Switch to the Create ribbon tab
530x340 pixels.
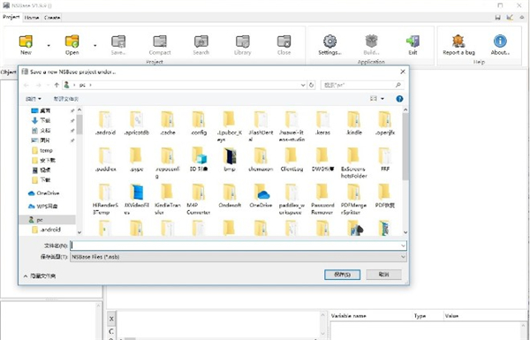click(x=52, y=18)
